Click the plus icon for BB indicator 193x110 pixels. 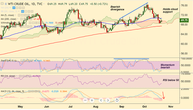(x=29, y=12)
